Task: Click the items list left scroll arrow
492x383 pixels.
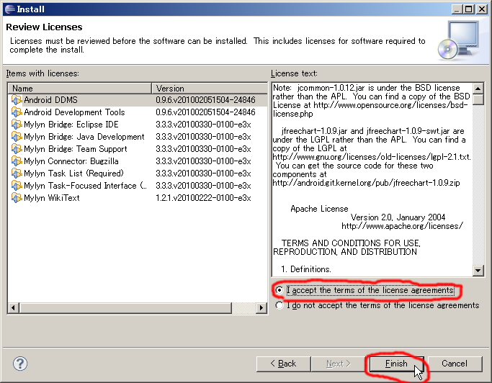Action: click(13, 308)
